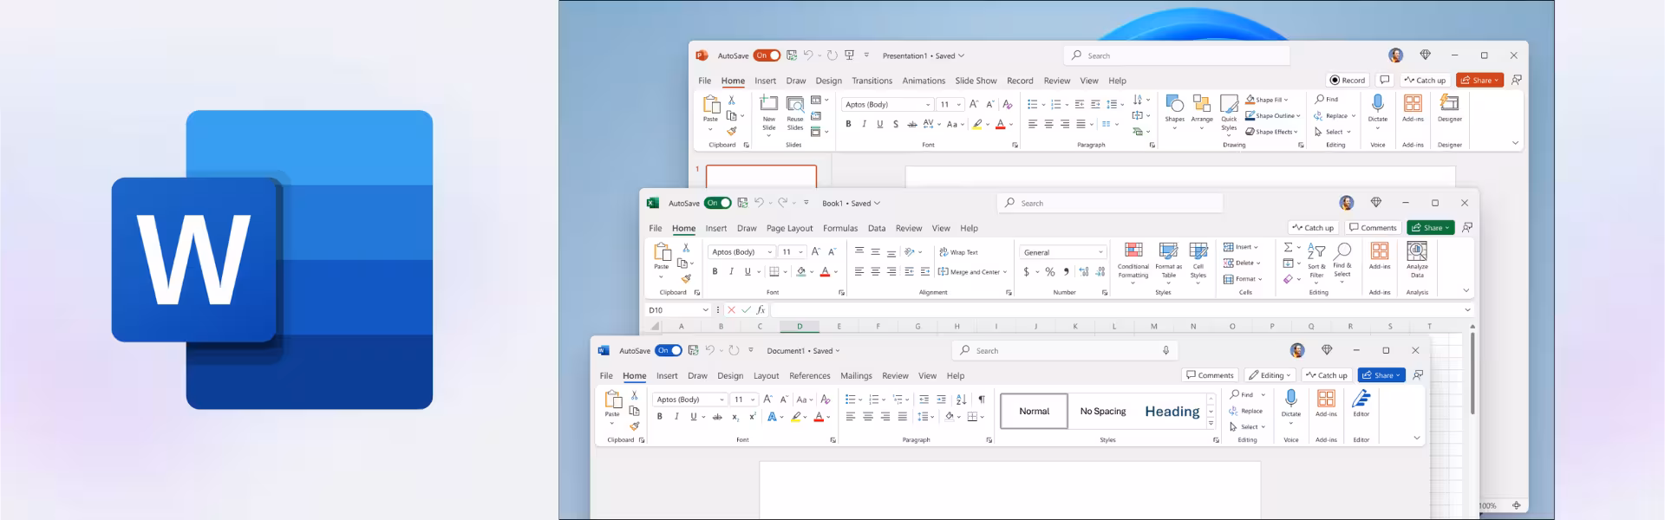Open font name dropdown in PowerPoint

(x=928, y=104)
